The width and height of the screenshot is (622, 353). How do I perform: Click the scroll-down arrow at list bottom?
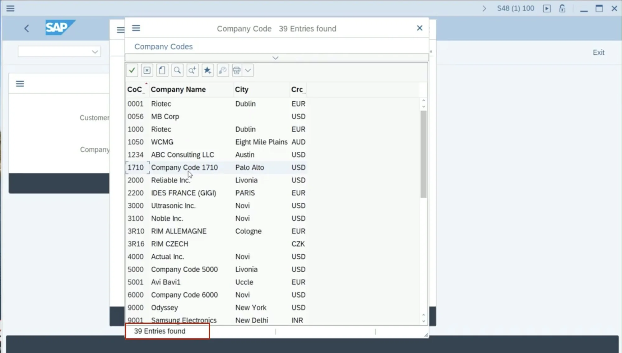click(423, 321)
